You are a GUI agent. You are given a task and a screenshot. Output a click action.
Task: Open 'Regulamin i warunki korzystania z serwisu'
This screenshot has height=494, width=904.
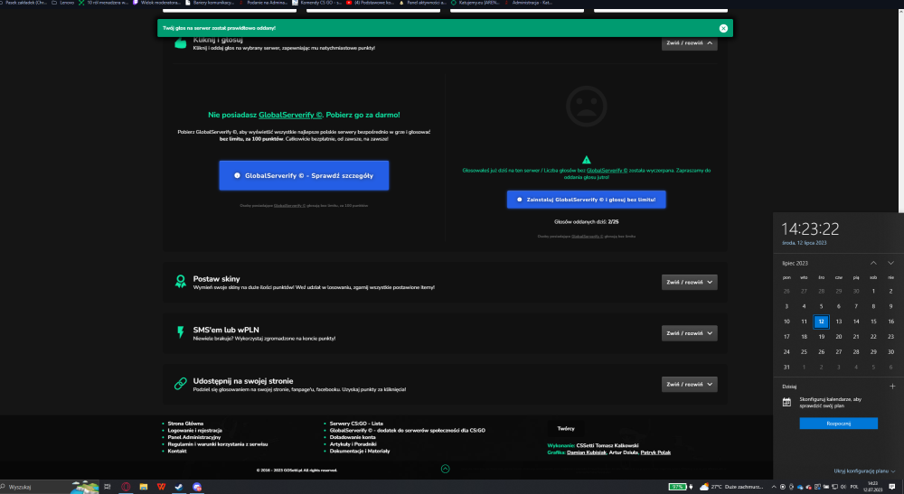(x=218, y=444)
